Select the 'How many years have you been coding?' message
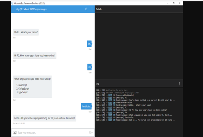The height and width of the screenshot is (137, 203). [x=35, y=56]
